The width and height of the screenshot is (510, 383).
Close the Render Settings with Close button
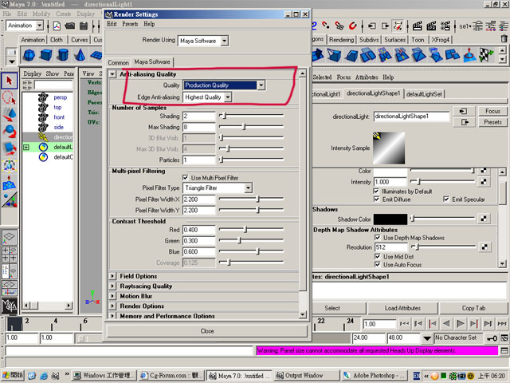tap(207, 331)
